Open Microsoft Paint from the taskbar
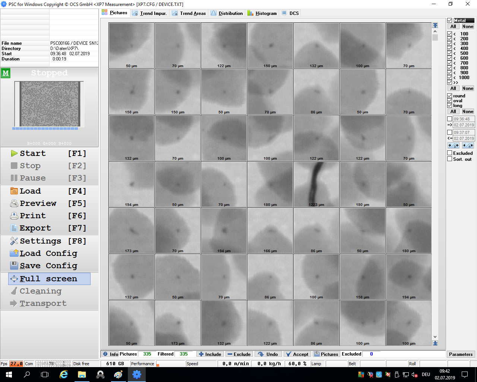Image resolution: width=477 pixels, height=382 pixels. coord(119,375)
